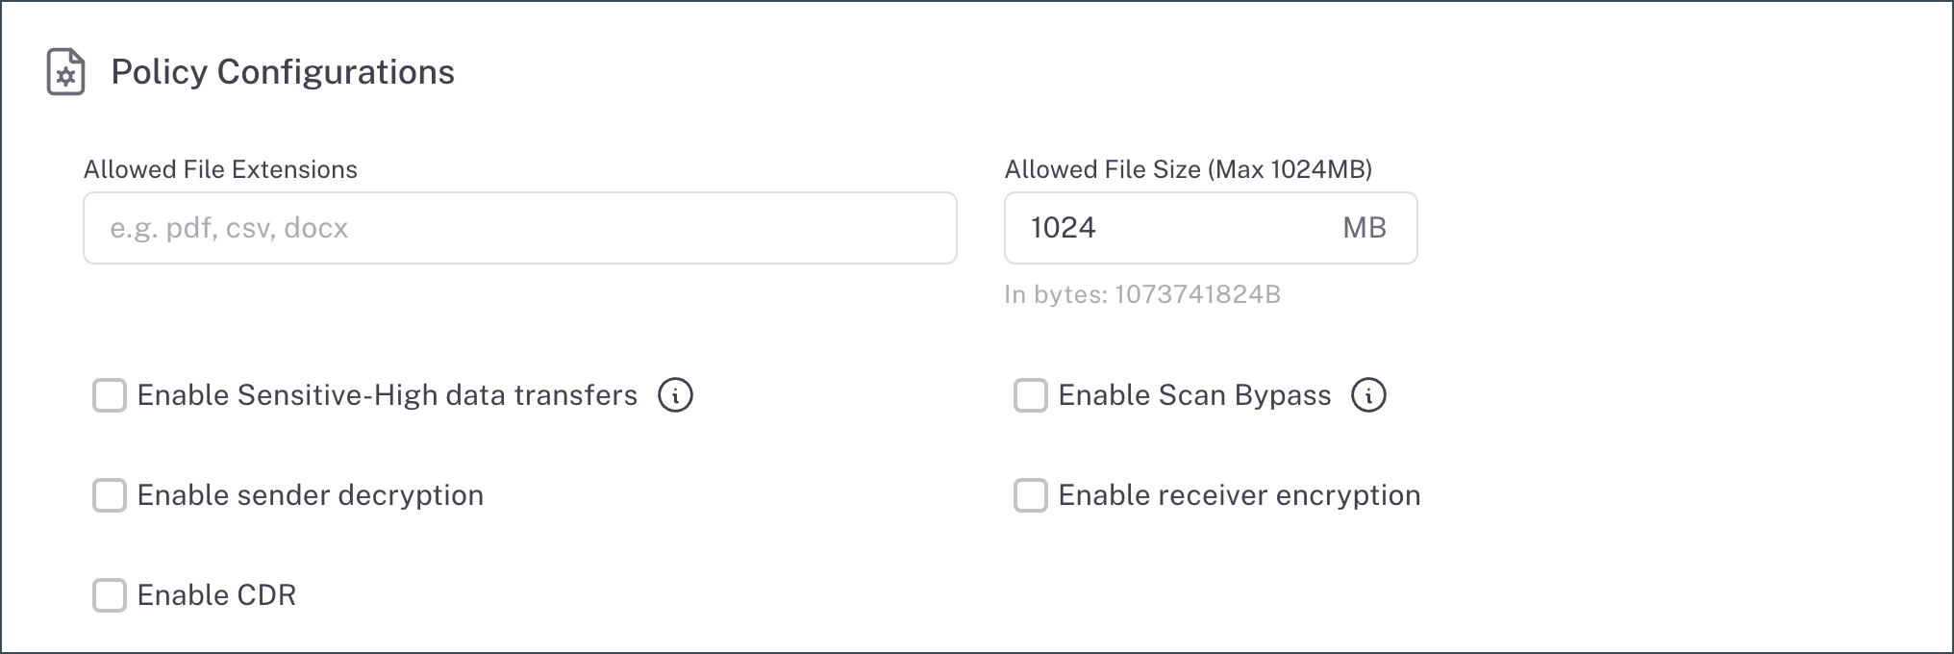Tick the Enable Sensitive-High data transfers checkbox
1954x654 pixels.
point(110,395)
